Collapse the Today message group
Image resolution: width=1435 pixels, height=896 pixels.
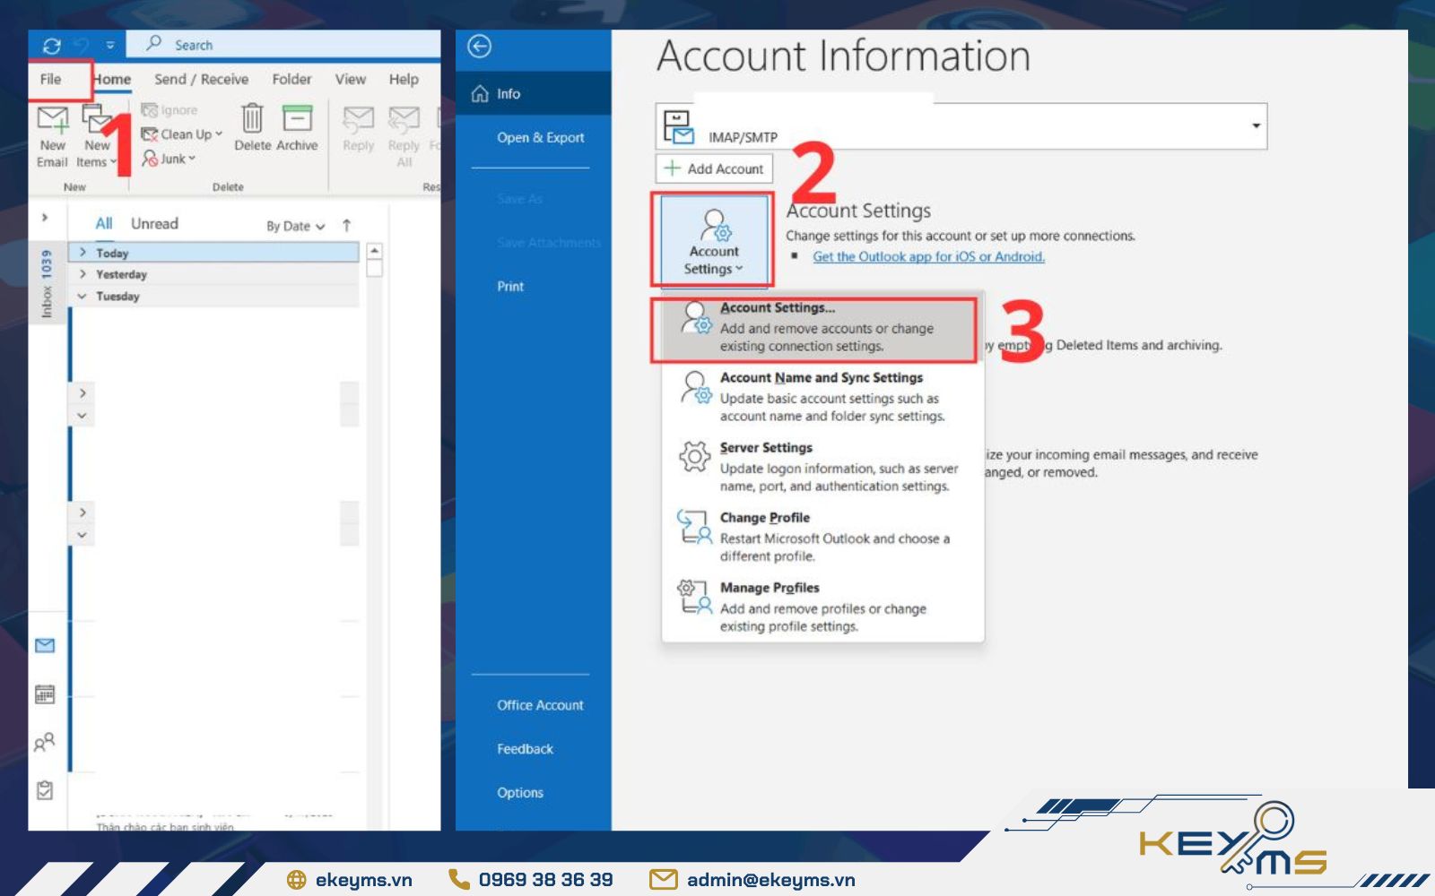click(82, 253)
